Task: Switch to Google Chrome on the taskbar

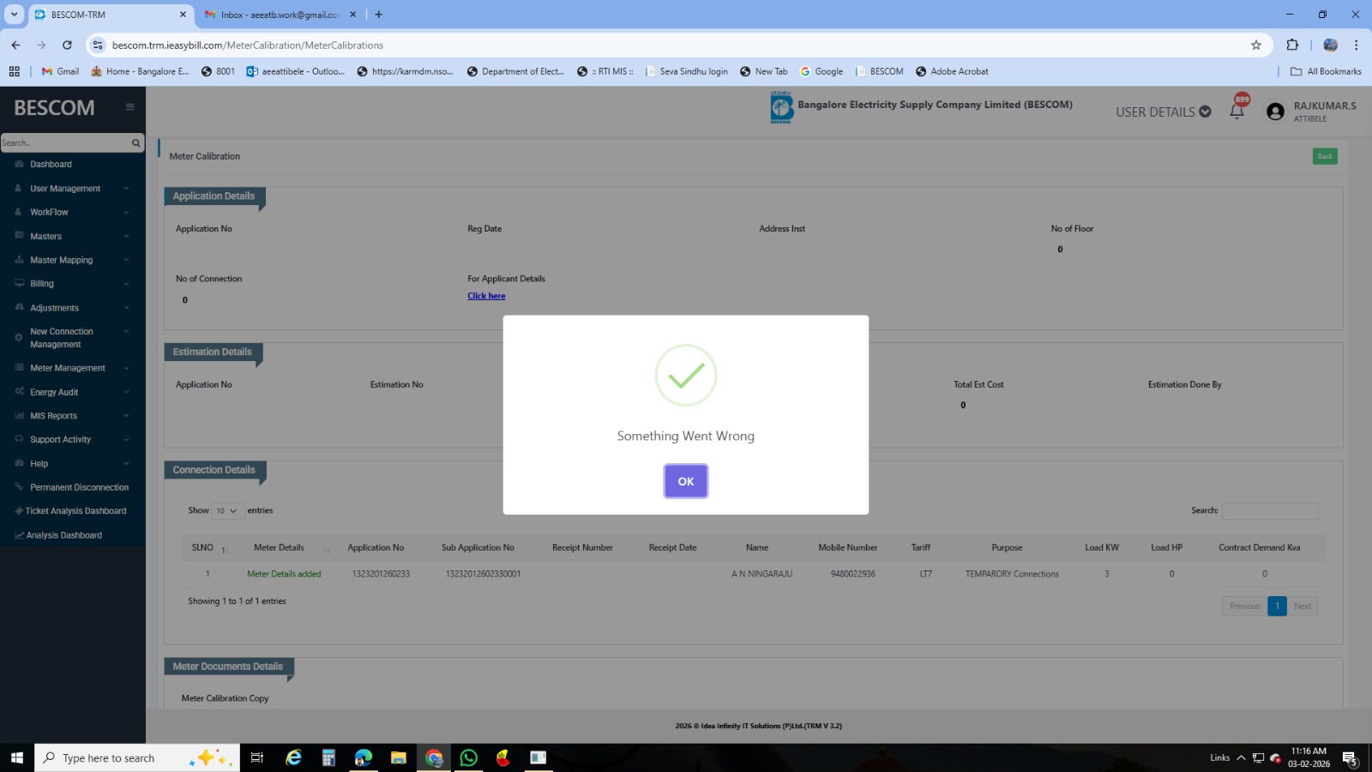Action: tap(434, 757)
